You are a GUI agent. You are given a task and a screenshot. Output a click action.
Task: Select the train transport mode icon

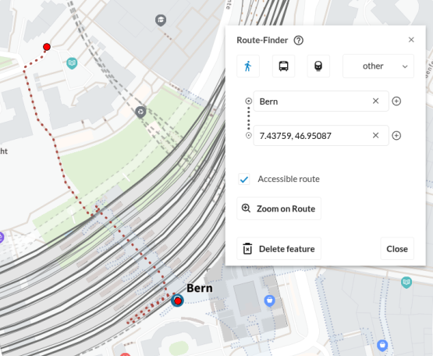[318, 66]
